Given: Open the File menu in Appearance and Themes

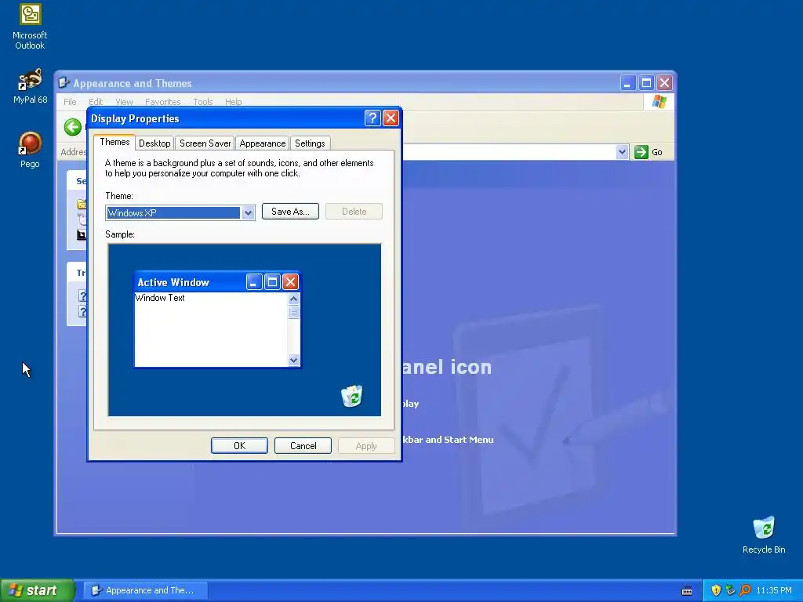Looking at the screenshot, I should pyautogui.click(x=70, y=102).
